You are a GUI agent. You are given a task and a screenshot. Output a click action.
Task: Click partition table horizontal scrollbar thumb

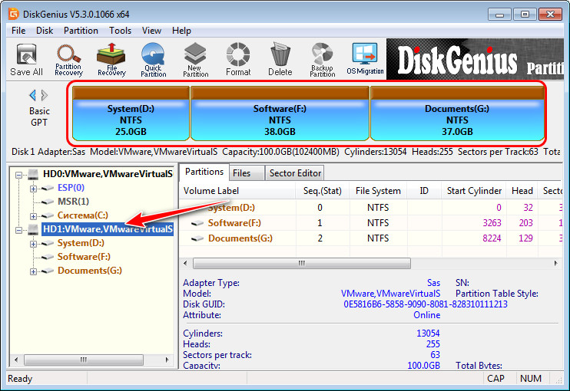point(302,263)
